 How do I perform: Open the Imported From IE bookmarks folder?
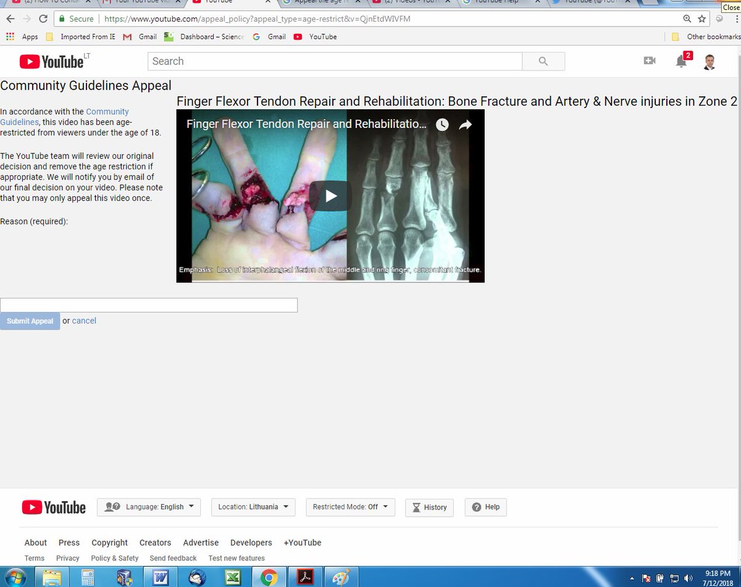[82, 36]
